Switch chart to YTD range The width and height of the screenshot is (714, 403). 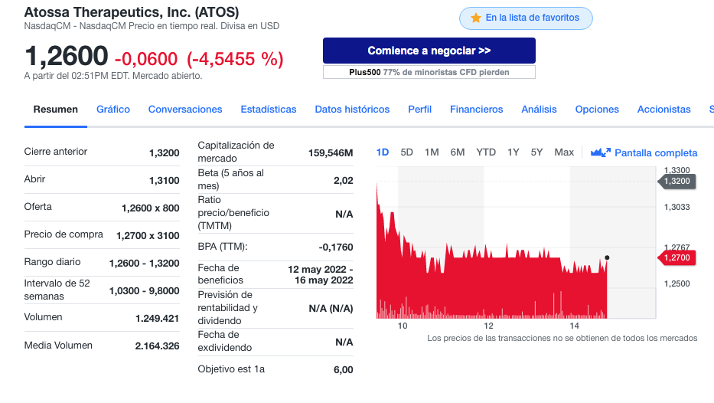(486, 152)
